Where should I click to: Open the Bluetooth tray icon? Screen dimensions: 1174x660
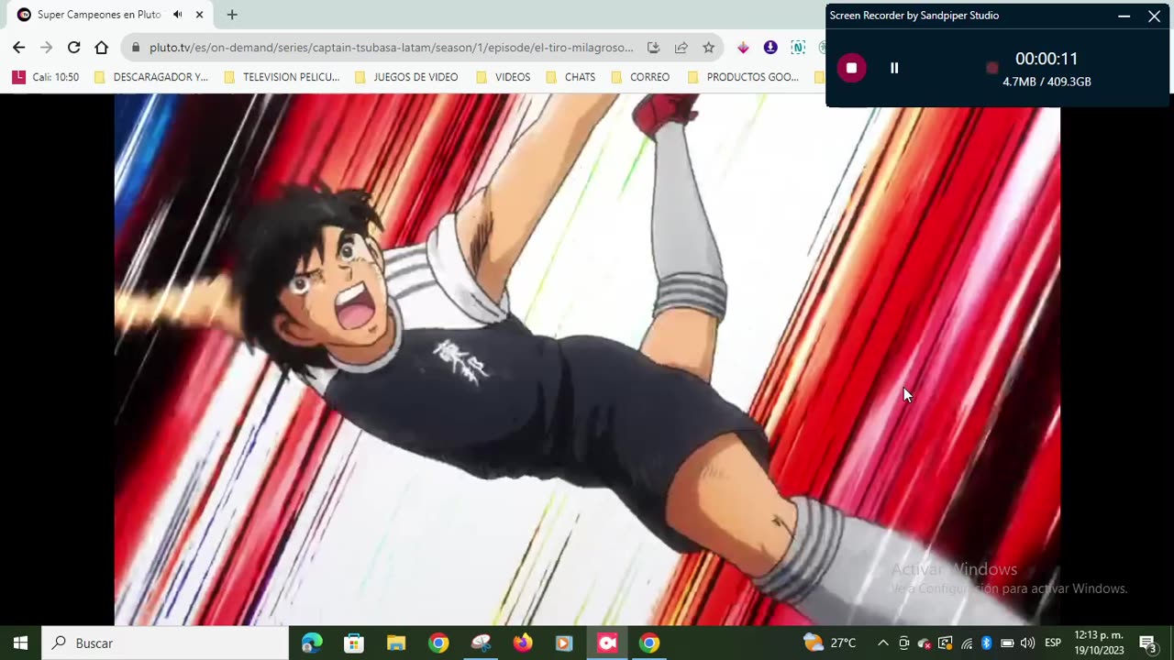987,643
